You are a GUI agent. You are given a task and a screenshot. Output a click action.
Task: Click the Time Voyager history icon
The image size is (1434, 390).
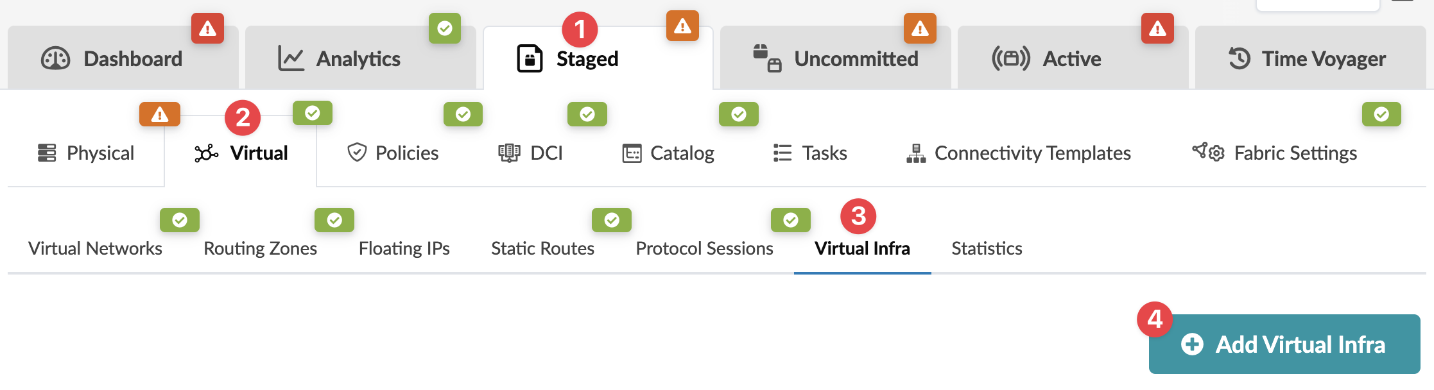point(1240,59)
